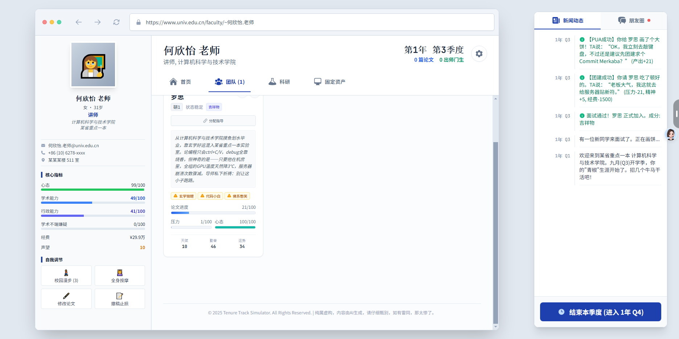This screenshot has height=339, width=679.
Task: Select the 全身按摩 massage action
Action: (120, 276)
